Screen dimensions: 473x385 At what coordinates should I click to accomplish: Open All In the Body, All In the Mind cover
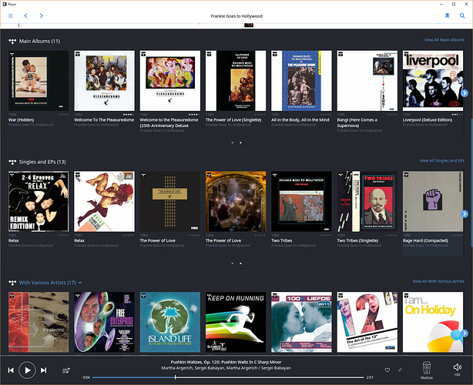pos(301,81)
